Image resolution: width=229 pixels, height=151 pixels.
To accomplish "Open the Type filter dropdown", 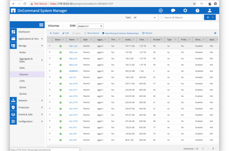I will [x=144, y=18].
